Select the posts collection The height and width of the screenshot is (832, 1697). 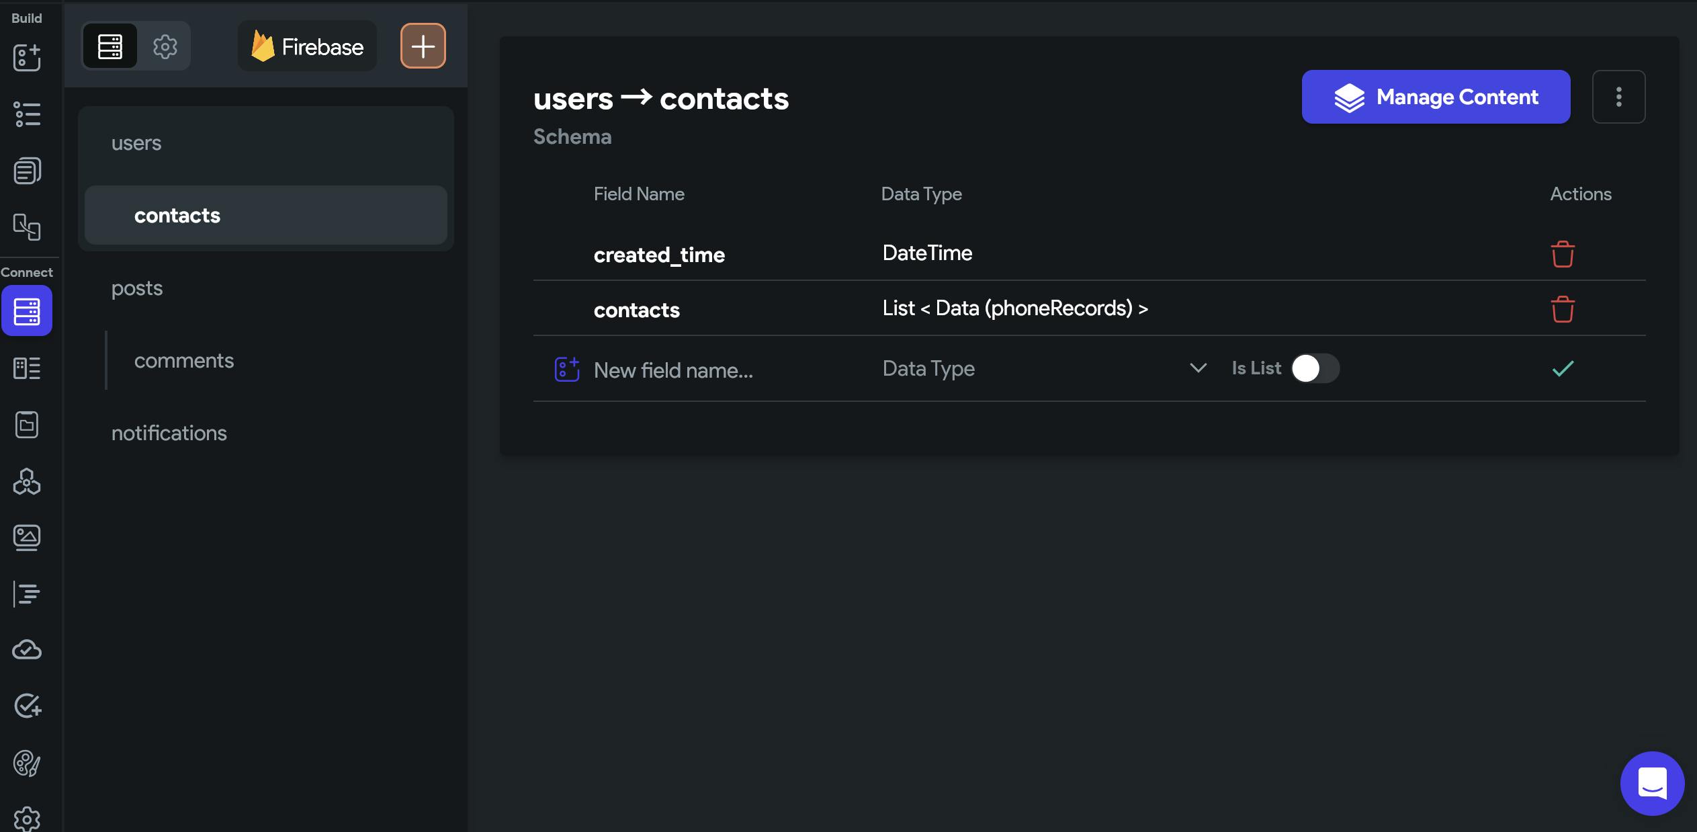137,288
